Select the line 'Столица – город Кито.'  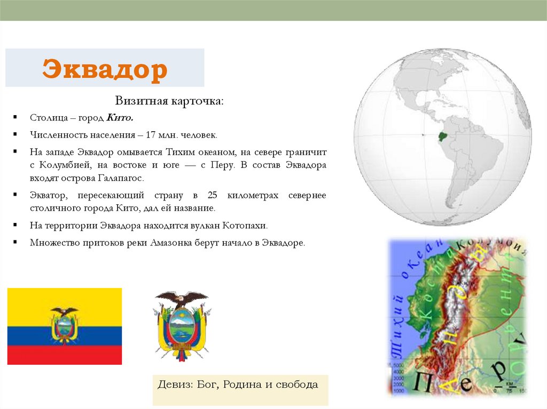tap(82, 118)
